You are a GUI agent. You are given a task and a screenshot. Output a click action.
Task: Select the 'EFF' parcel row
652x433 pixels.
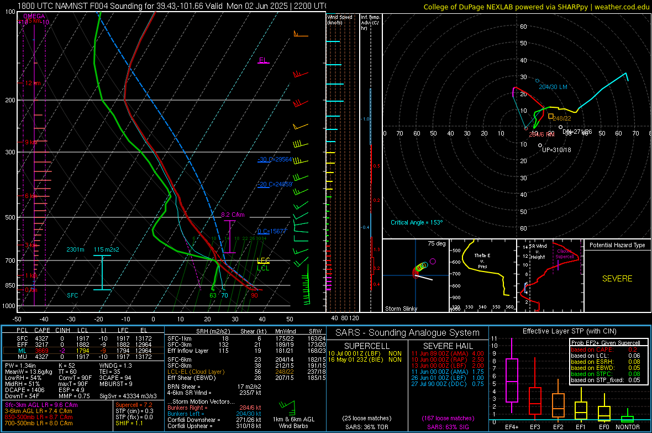(83, 345)
